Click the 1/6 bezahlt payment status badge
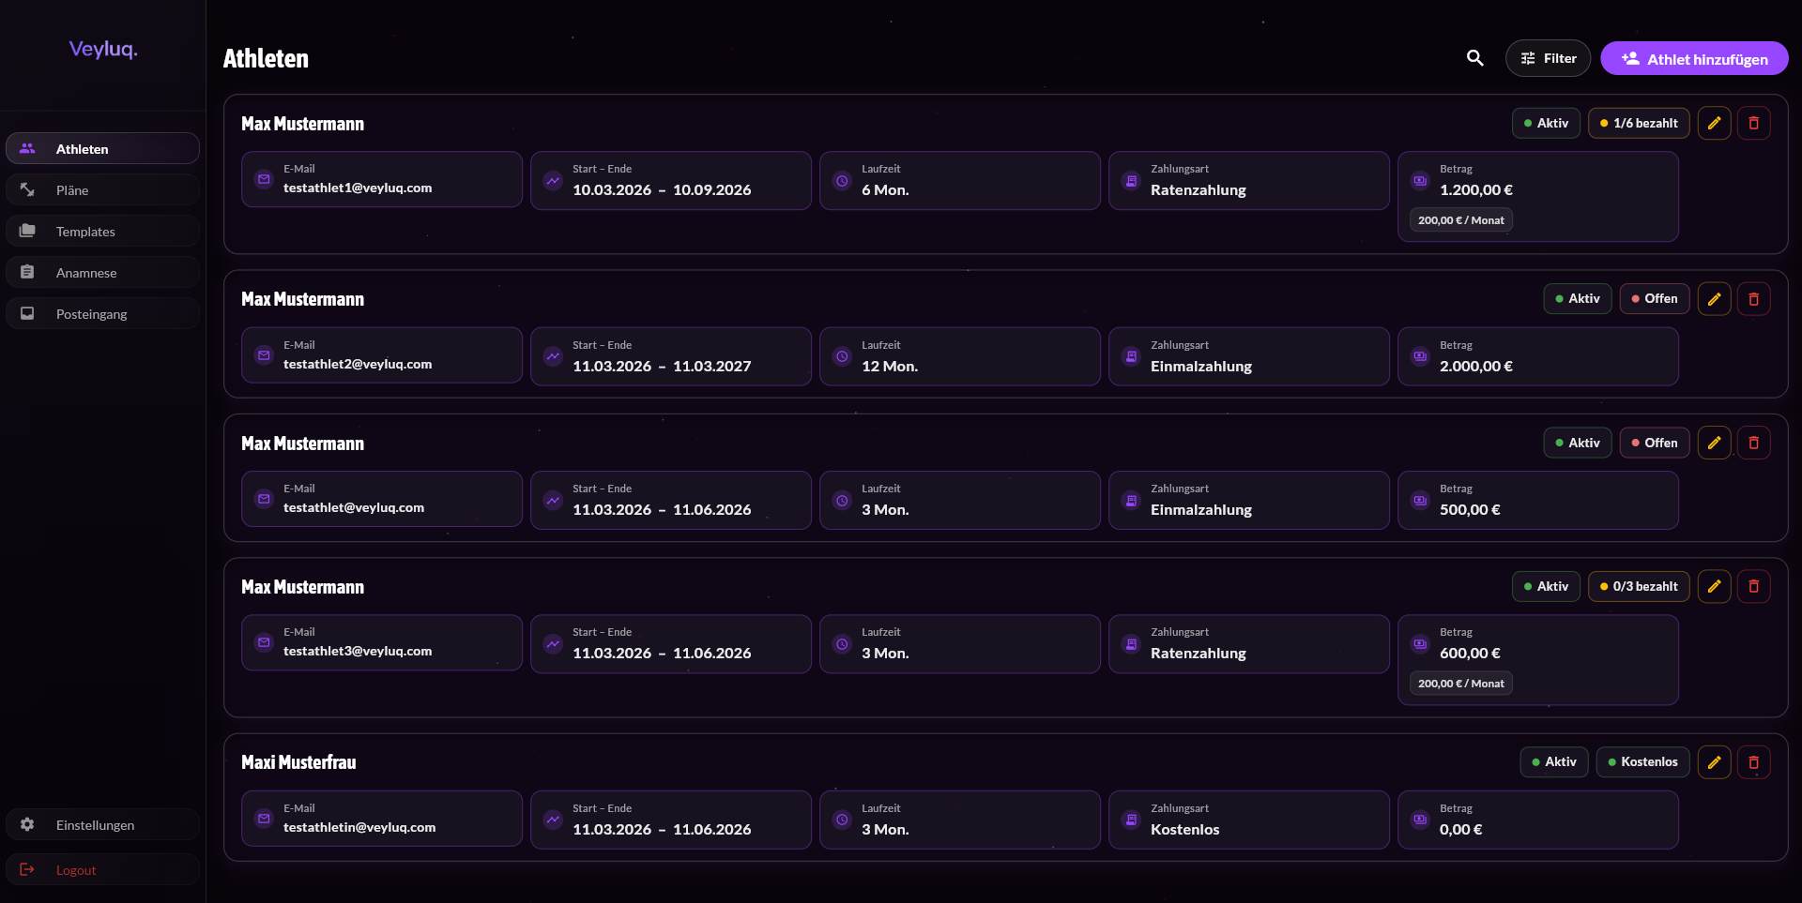The width and height of the screenshot is (1802, 903). pyautogui.click(x=1638, y=123)
